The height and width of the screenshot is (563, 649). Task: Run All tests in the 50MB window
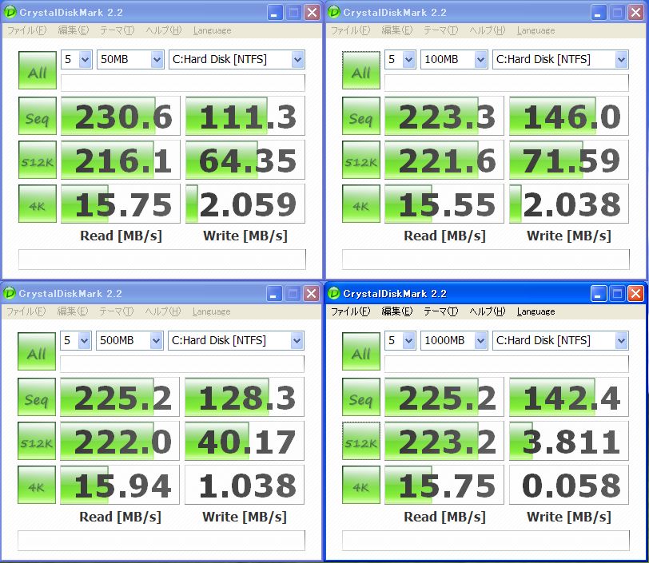(x=38, y=70)
